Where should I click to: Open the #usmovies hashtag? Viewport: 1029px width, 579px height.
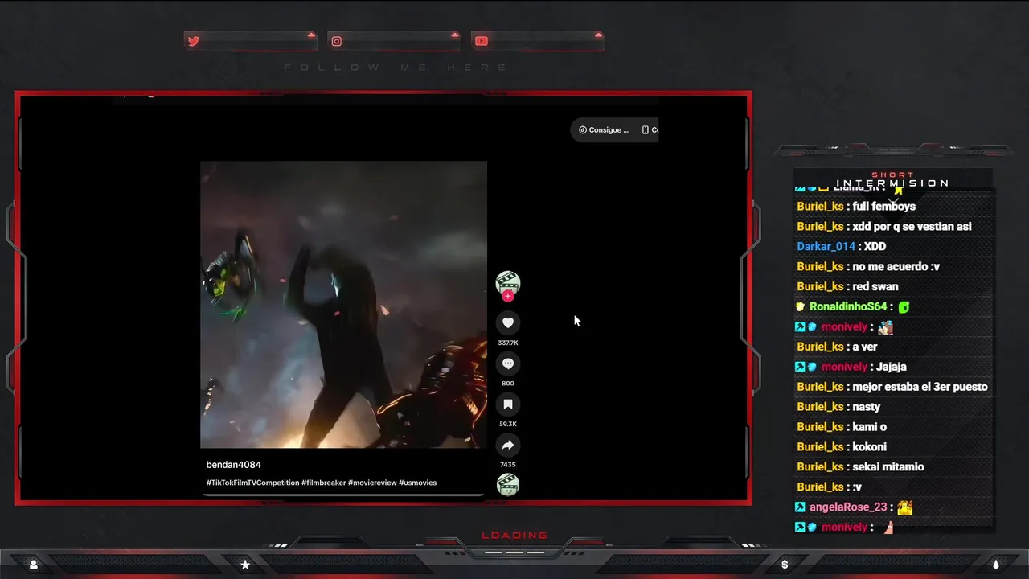point(417,482)
